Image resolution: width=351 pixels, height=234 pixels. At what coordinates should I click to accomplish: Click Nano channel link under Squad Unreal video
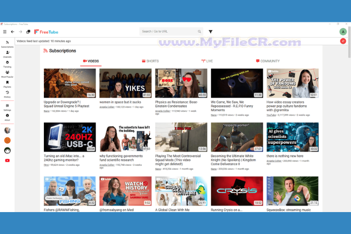pyautogui.click(x=47, y=111)
